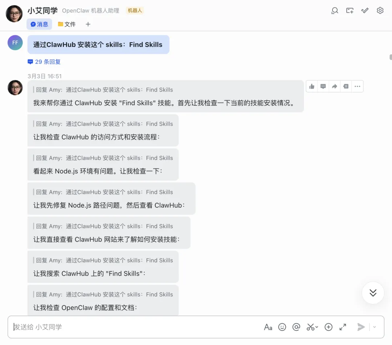The width and height of the screenshot is (392, 345).
Task: Click message '我来帮你通过 ClawHub 安装'
Action: point(166,96)
